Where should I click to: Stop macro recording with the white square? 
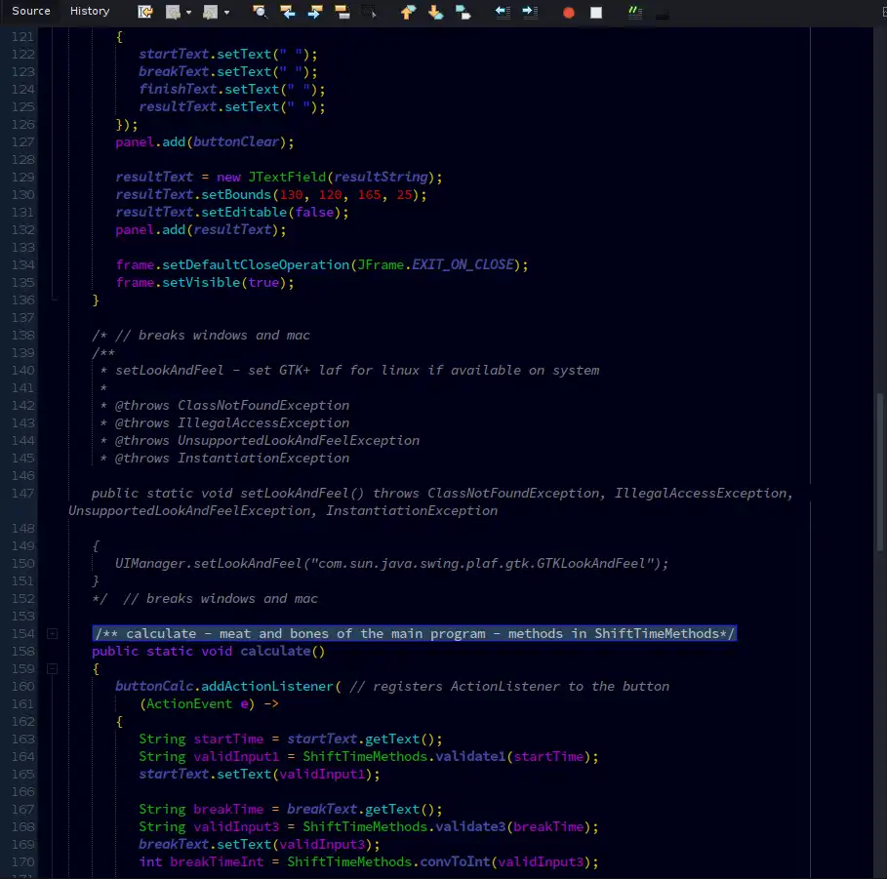pos(596,13)
